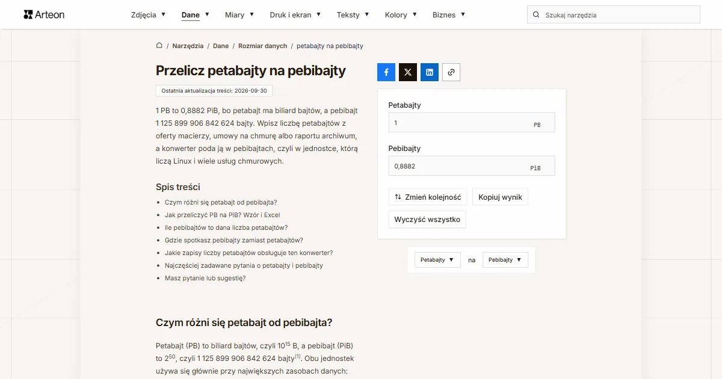Expand the Biznes menu

pos(449,14)
